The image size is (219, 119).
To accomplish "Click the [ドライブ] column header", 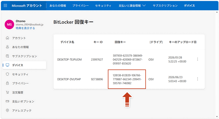I will click(156, 42).
